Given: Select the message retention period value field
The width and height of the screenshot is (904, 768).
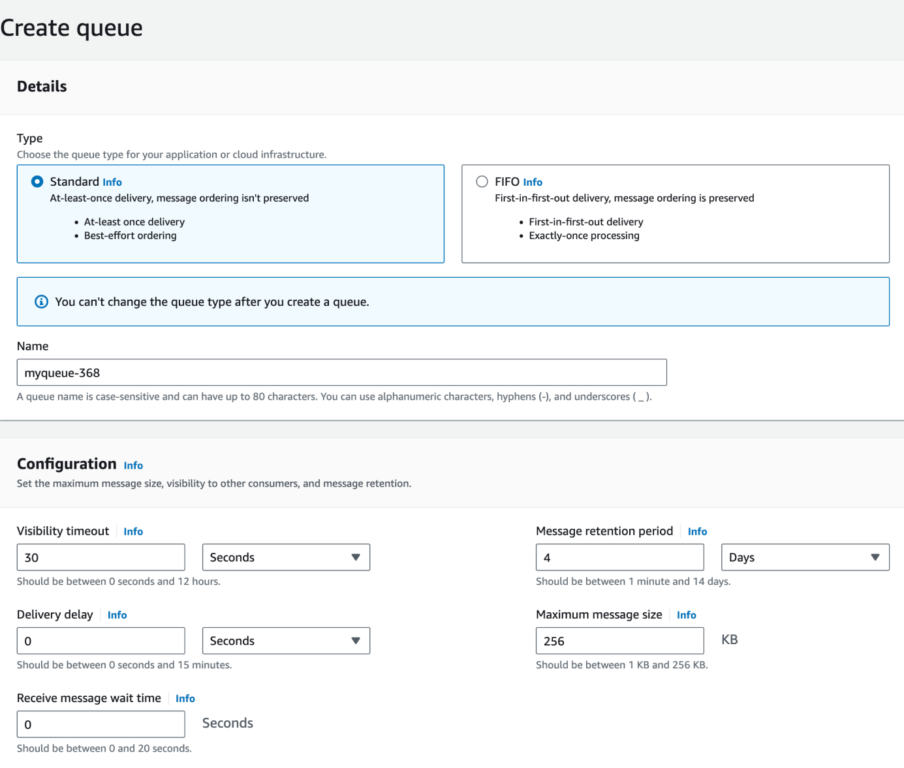Looking at the screenshot, I should click(619, 557).
